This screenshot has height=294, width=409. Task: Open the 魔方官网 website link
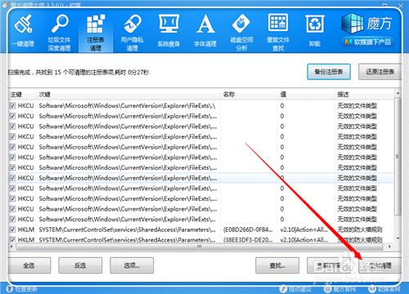coord(340,289)
